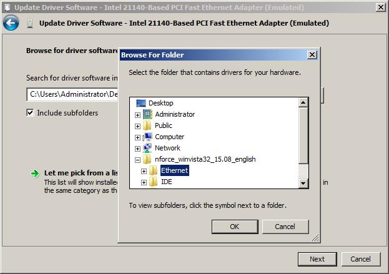This screenshot has width=389, height=274.
Task: Click the IDE folder icon
Action: (x=154, y=182)
